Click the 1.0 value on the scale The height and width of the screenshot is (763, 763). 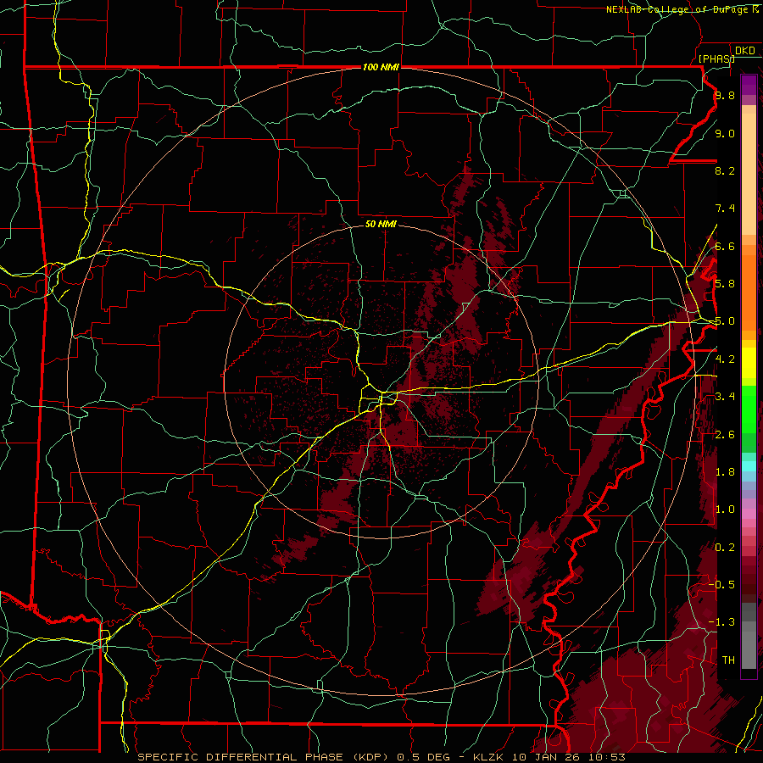[725, 510]
